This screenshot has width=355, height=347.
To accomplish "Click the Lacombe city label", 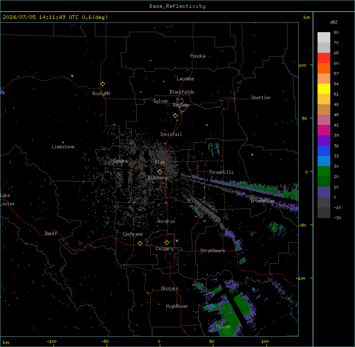I will 185,79.
